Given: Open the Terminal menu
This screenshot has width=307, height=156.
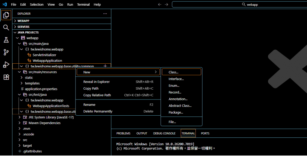Looking at the screenshot, I should [83, 4].
